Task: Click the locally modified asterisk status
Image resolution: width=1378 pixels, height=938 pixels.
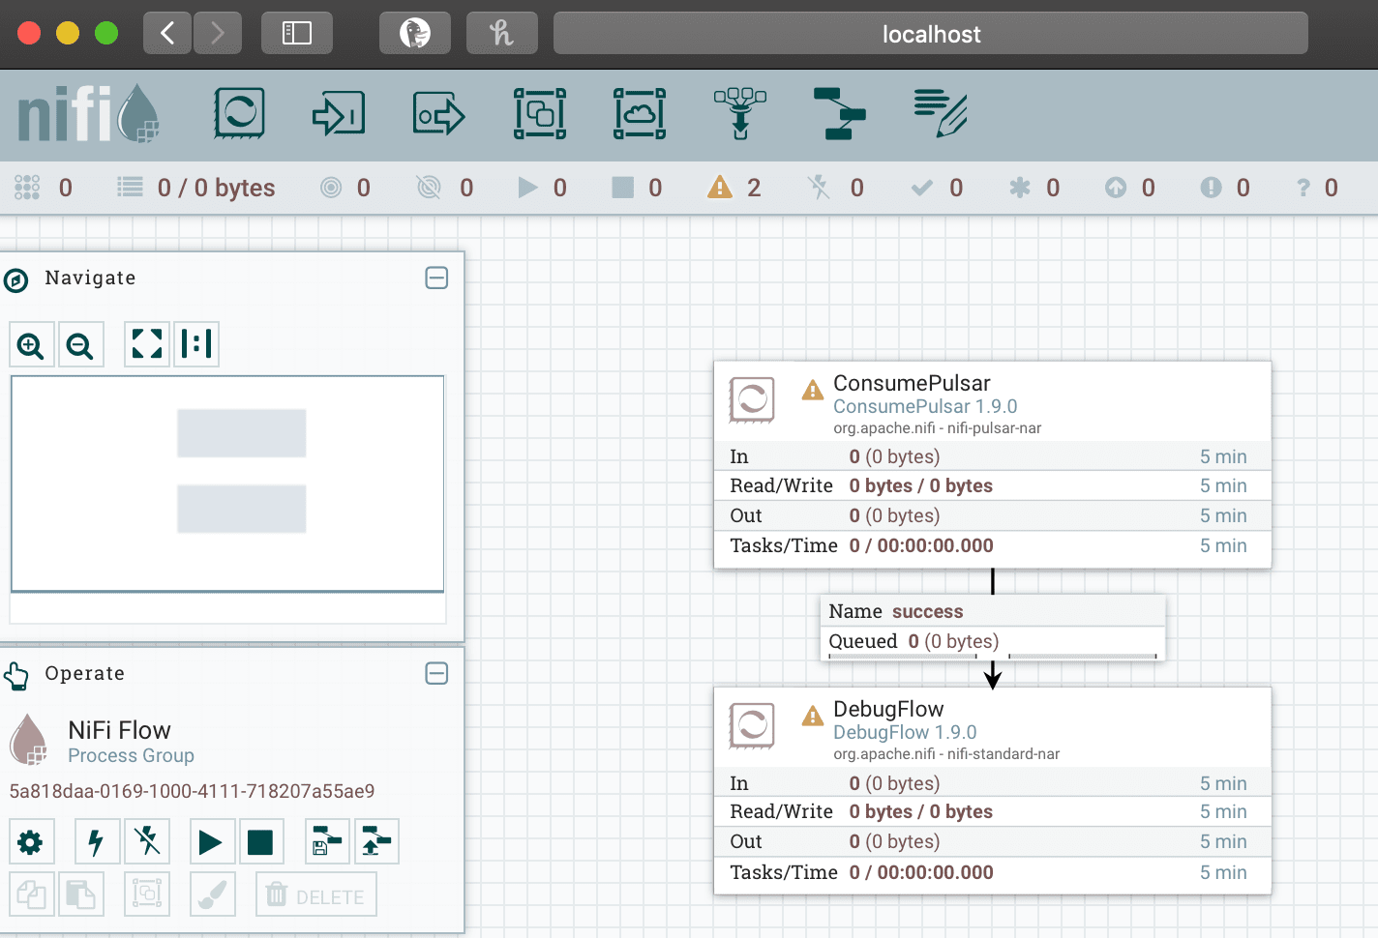Action: coord(1034,188)
